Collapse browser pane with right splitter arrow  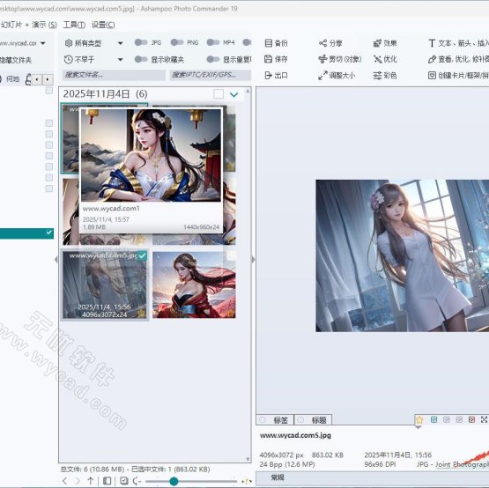tap(253, 259)
